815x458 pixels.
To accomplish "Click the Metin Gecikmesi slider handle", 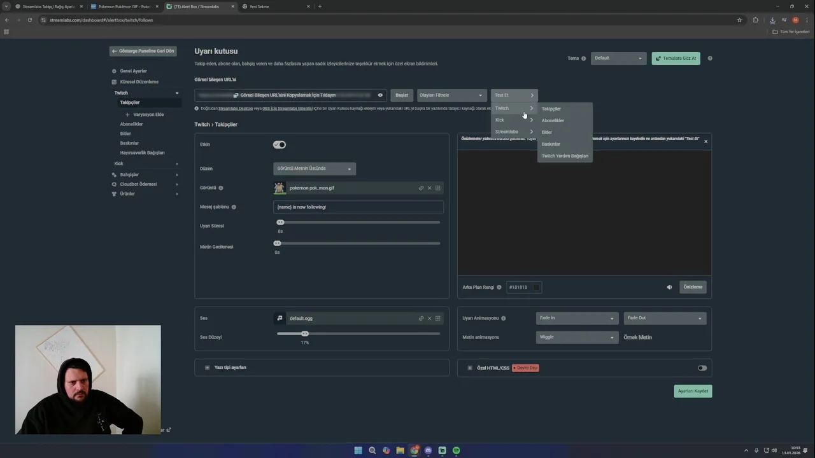I will tap(277, 244).
